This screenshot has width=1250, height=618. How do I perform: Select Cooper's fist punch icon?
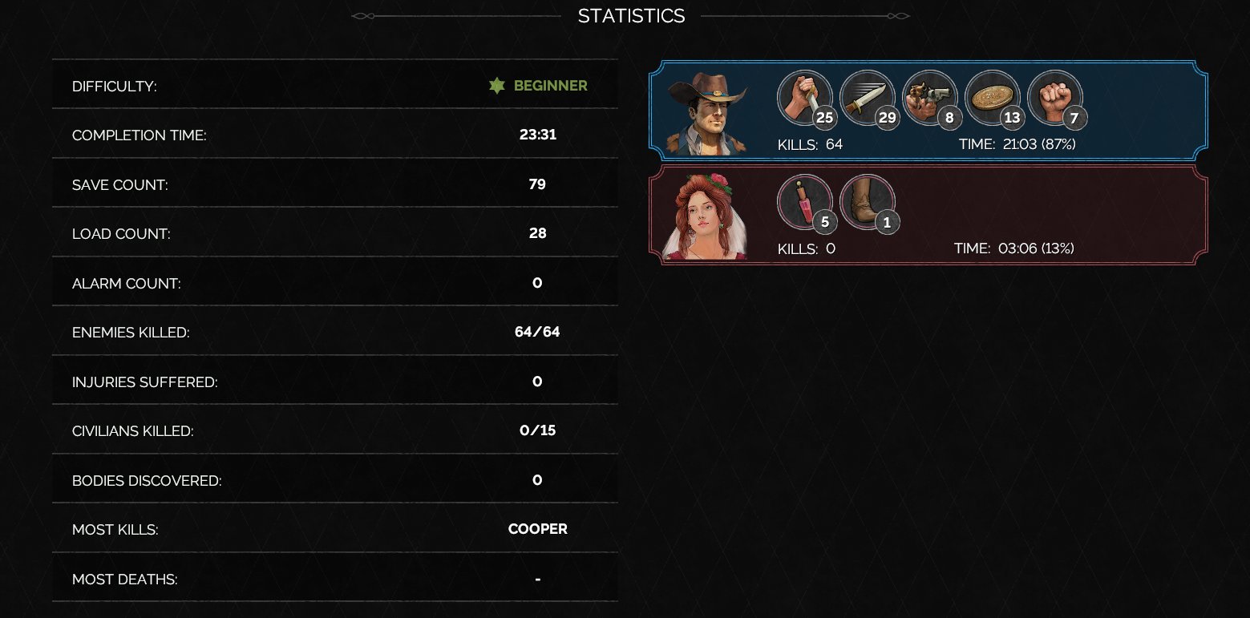[1055, 98]
